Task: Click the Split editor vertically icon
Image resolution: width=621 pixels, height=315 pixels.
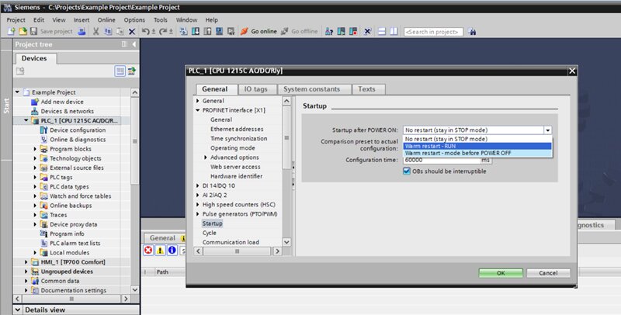Action: 394,31
